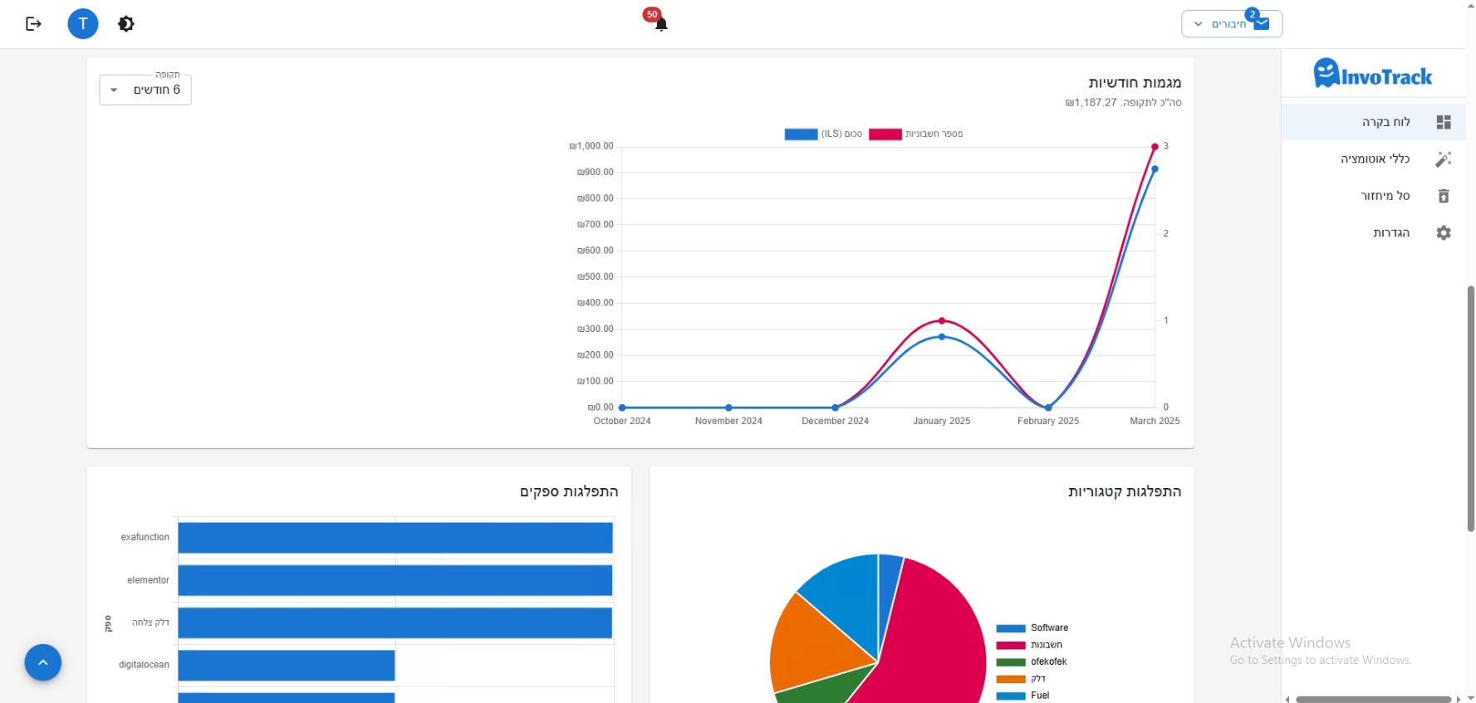Click the InvoTrack logo

click(1373, 74)
